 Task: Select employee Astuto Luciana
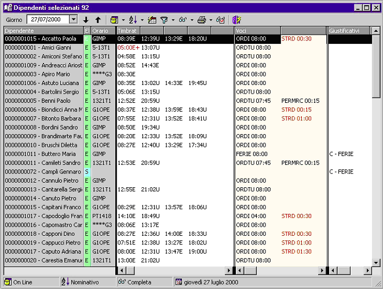43,83
